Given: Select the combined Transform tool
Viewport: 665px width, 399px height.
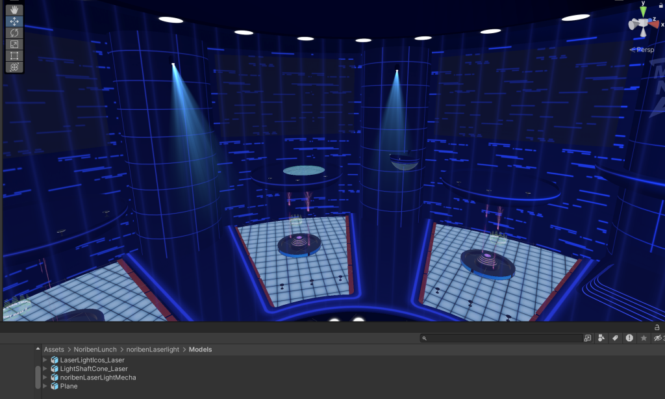Looking at the screenshot, I should click(x=14, y=67).
